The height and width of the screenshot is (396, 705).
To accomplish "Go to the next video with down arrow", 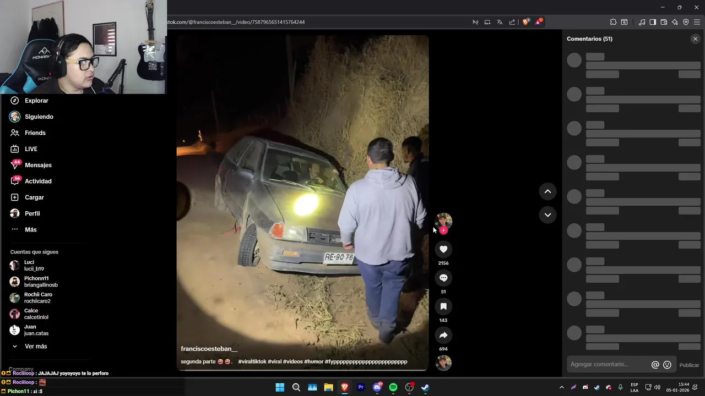I will [x=547, y=215].
